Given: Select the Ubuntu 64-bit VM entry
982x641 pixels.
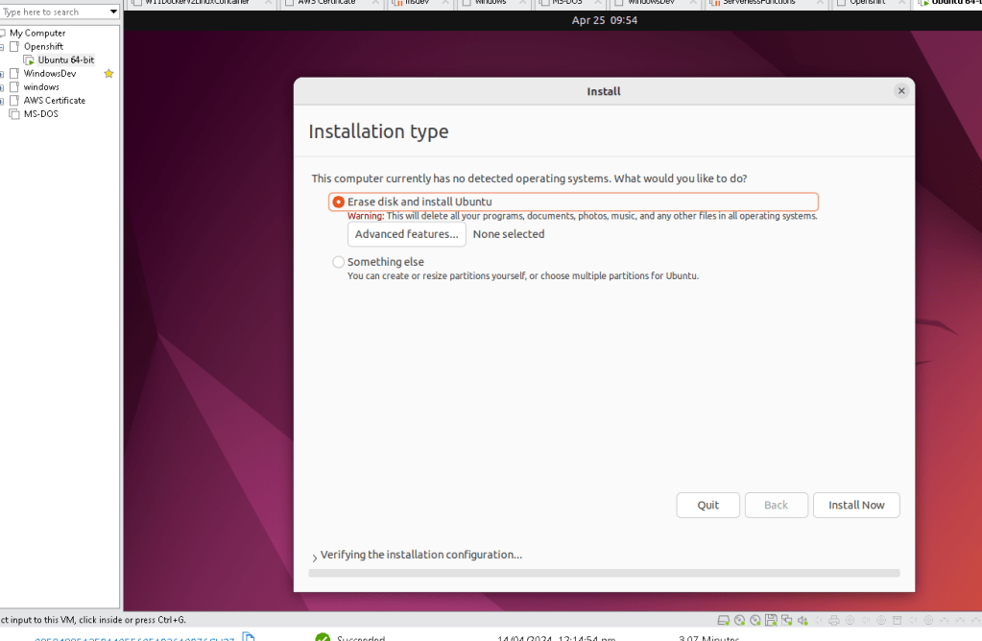Looking at the screenshot, I should tap(66, 60).
